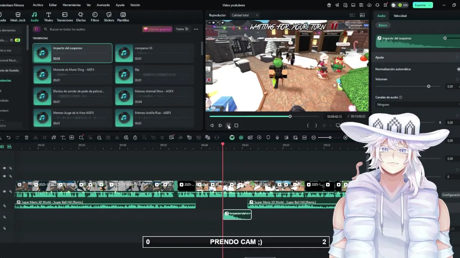
Task: Toggle visibility eye of the top video track
Action: point(4,168)
